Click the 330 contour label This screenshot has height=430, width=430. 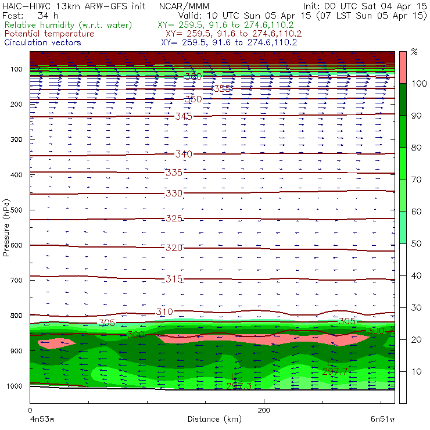coord(174,193)
